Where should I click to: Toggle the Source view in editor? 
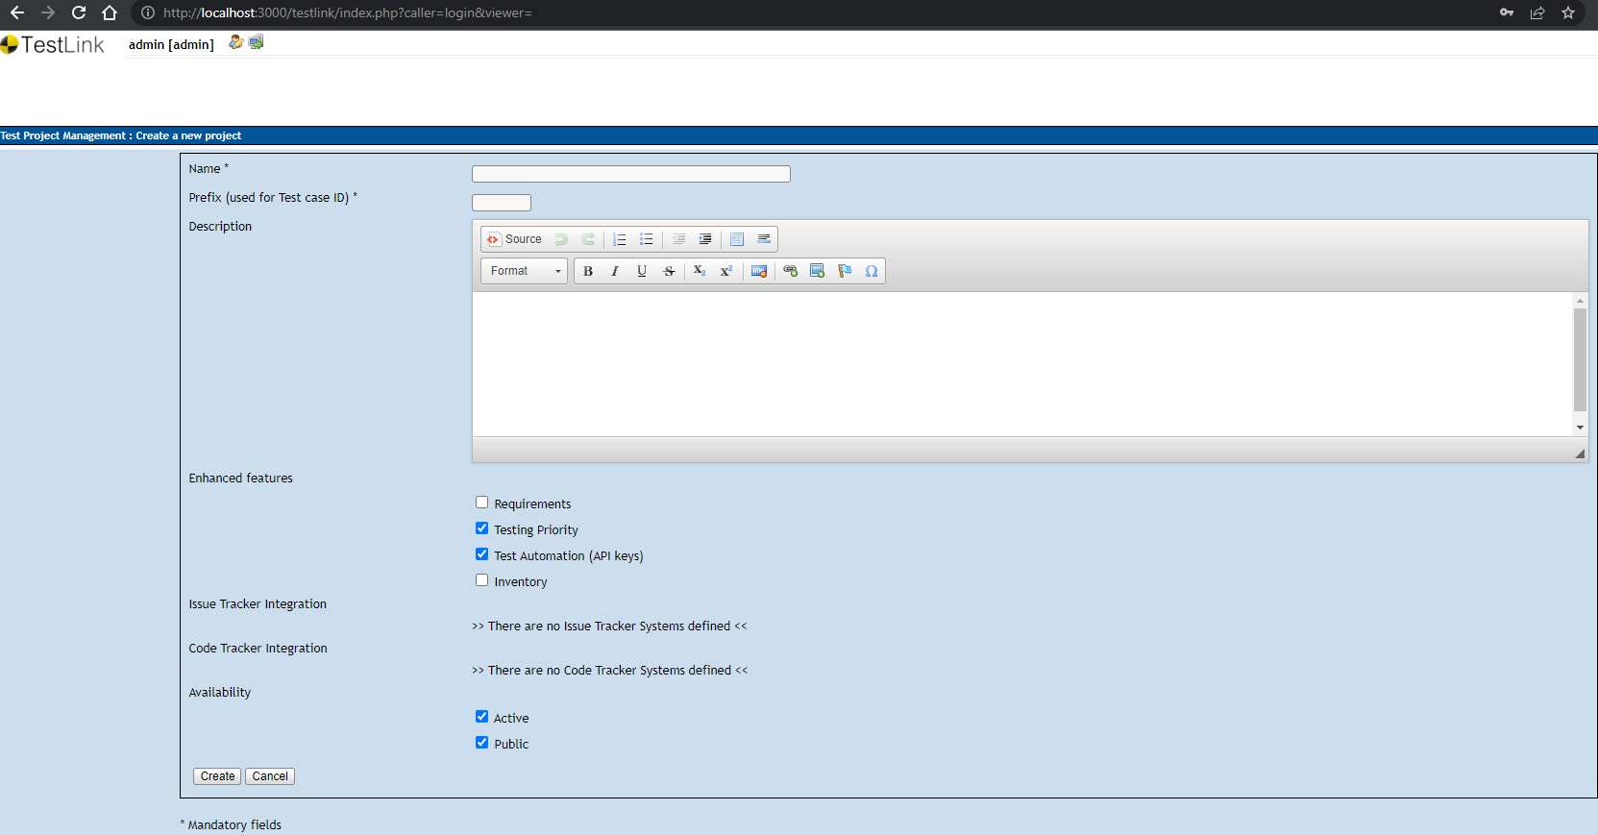point(514,239)
